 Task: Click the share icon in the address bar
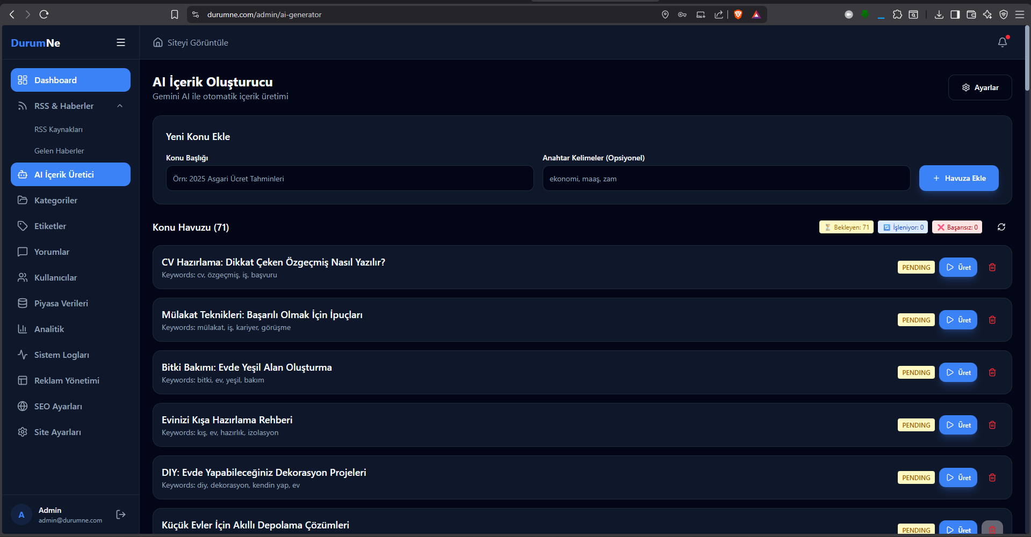click(719, 14)
